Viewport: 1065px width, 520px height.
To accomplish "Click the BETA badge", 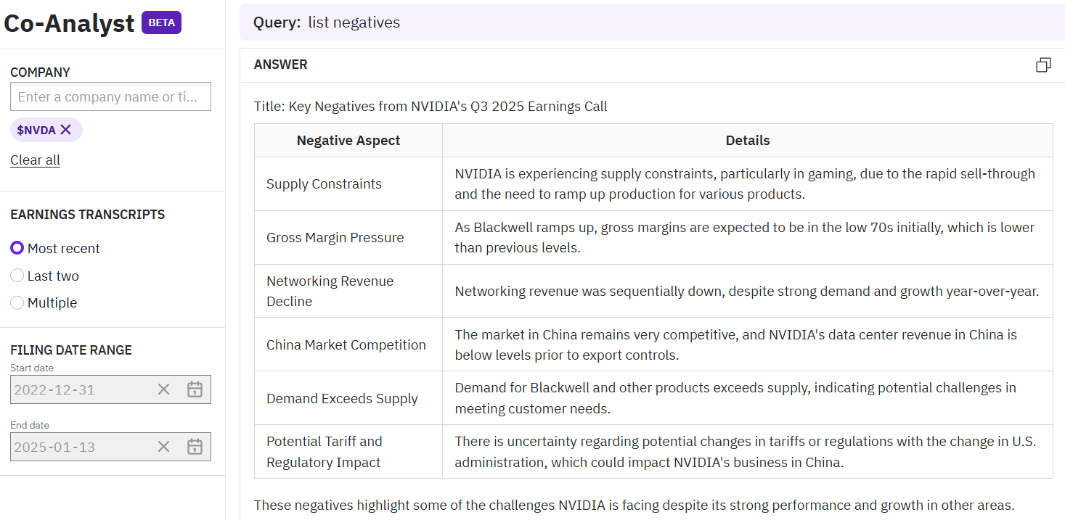I will [161, 22].
